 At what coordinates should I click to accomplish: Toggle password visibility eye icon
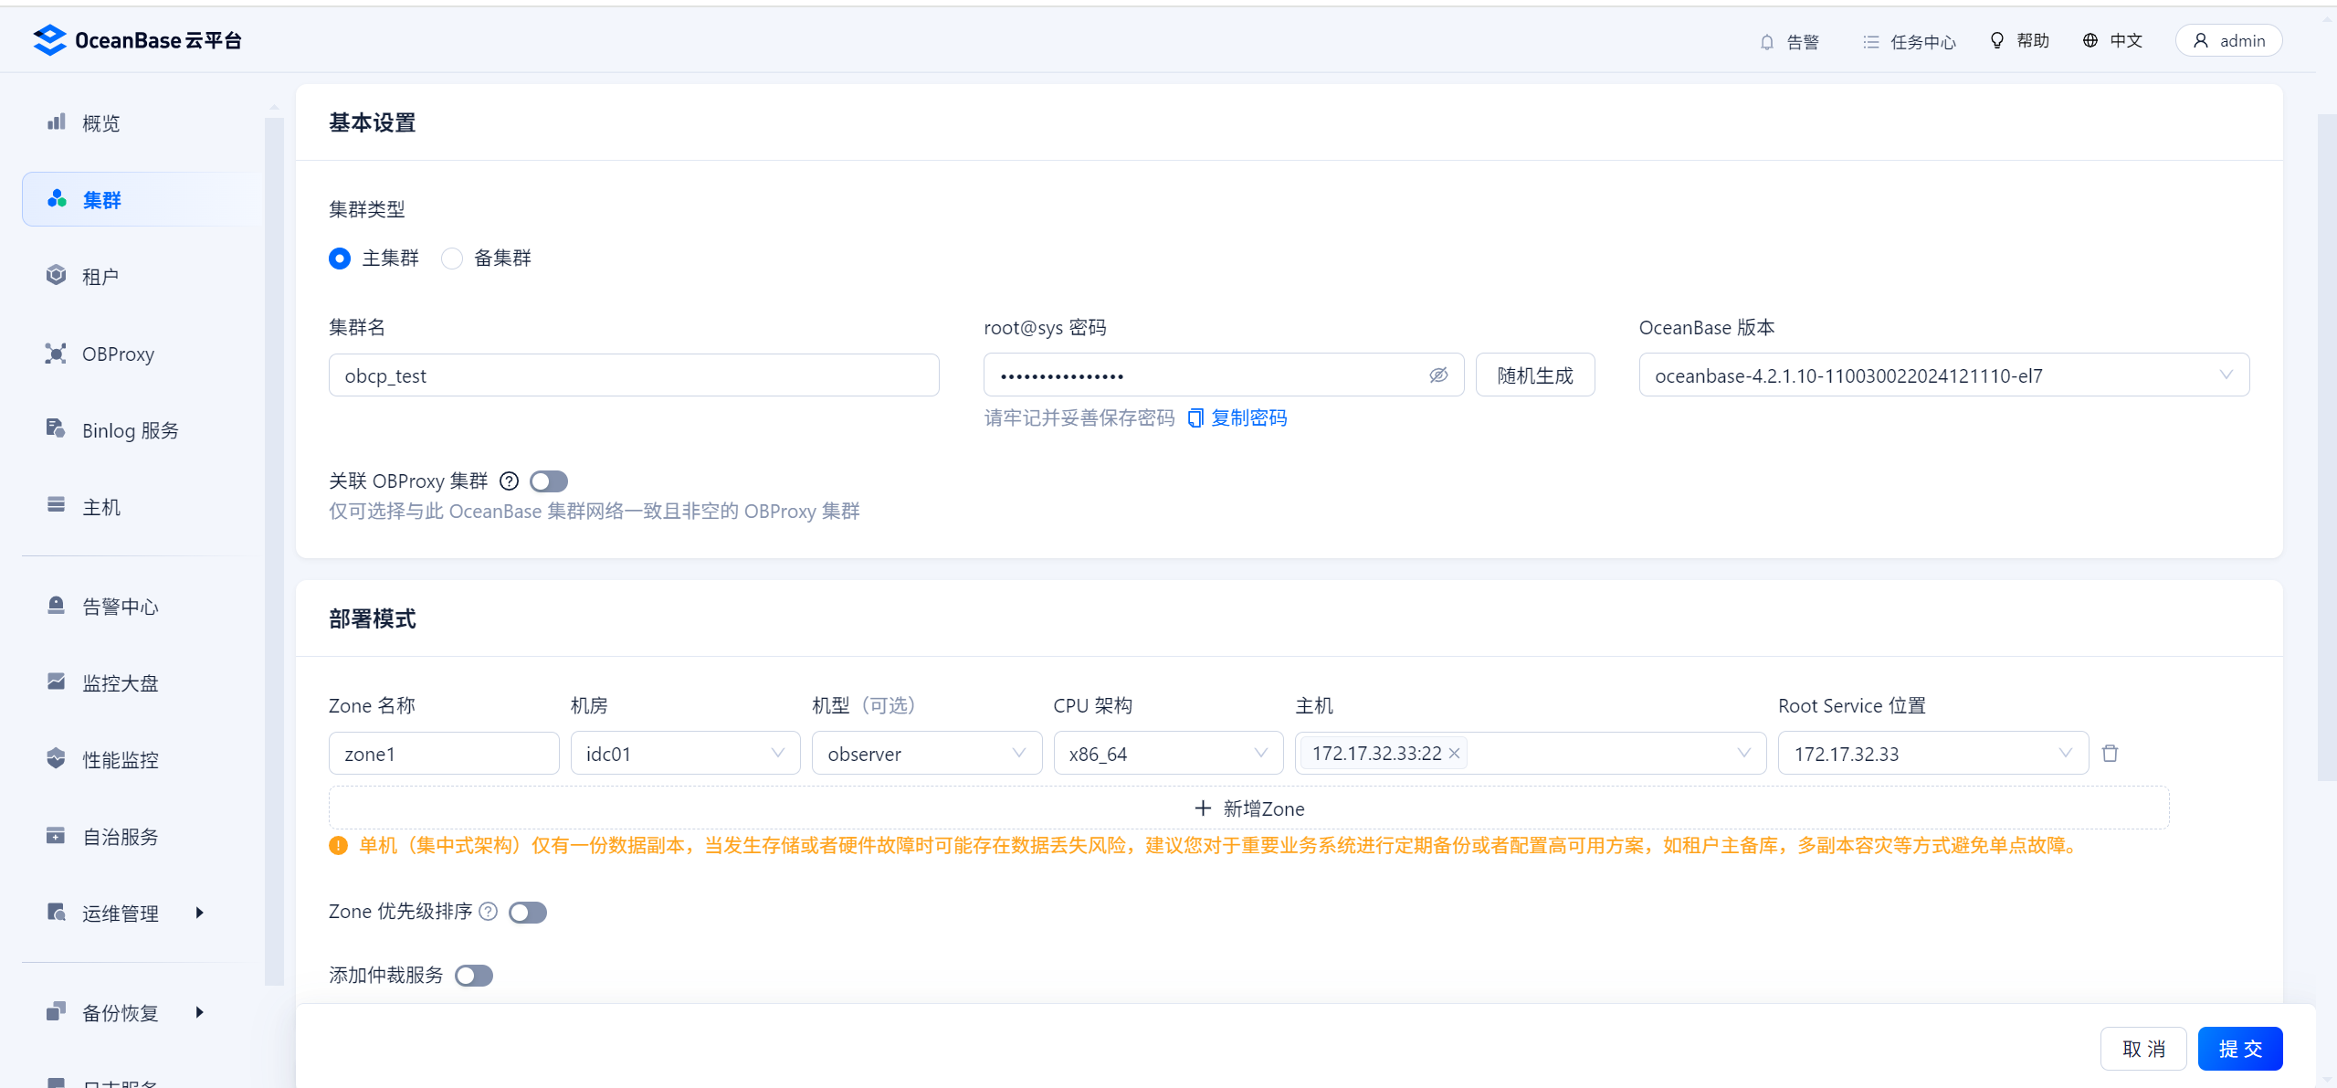coord(1438,375)
